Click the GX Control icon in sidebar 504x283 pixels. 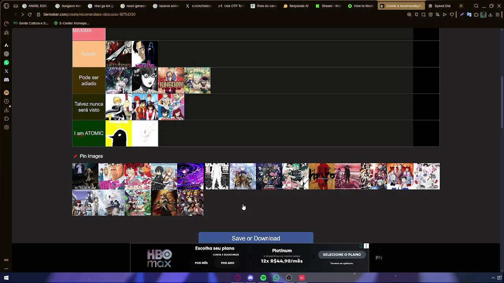click(x=6, y=260)
